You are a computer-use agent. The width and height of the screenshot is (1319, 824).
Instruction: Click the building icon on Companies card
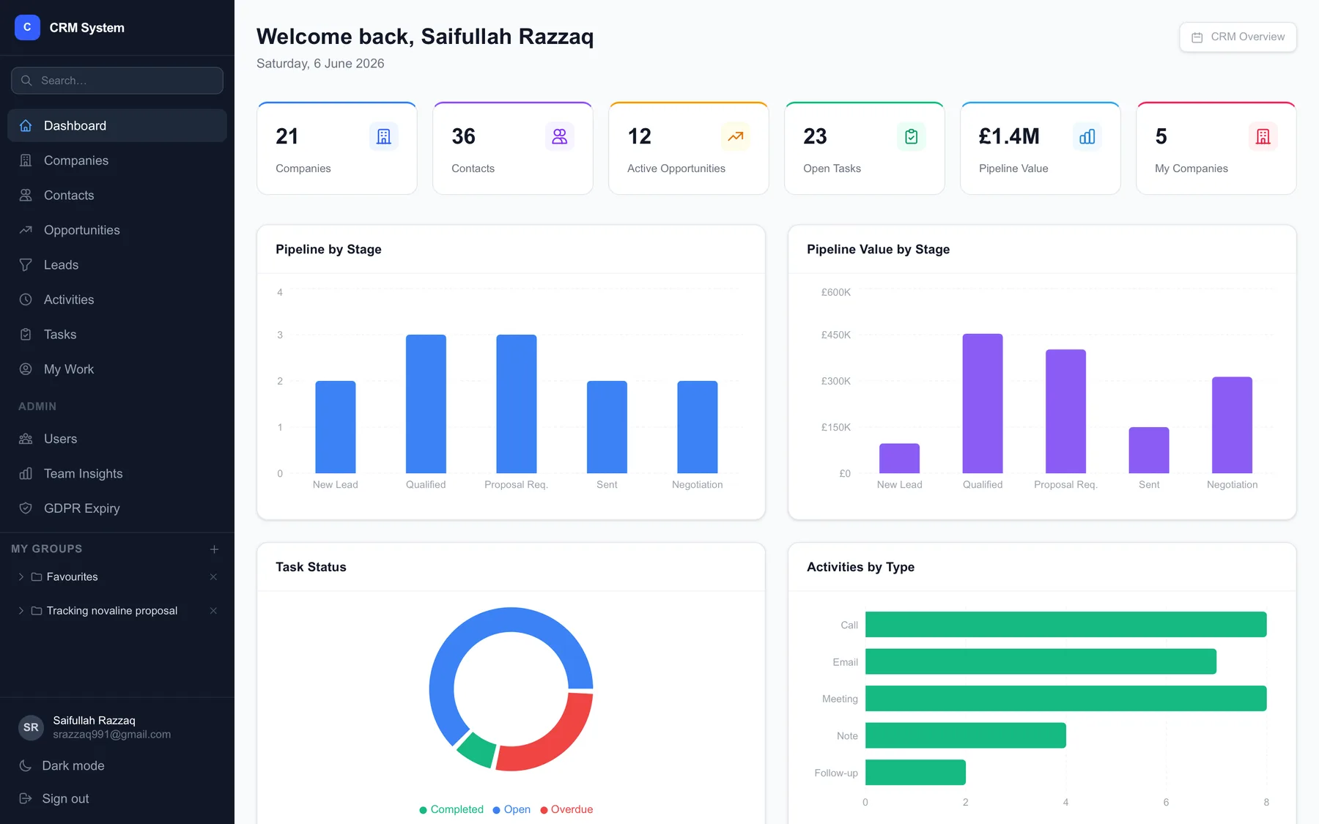[x=383, y=136]
